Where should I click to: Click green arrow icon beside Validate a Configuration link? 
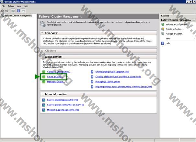click(44, 72)
